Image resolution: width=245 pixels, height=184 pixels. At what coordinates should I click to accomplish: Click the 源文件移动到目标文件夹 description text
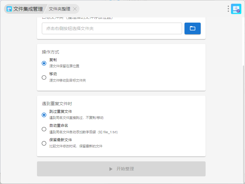pos(68,80)
